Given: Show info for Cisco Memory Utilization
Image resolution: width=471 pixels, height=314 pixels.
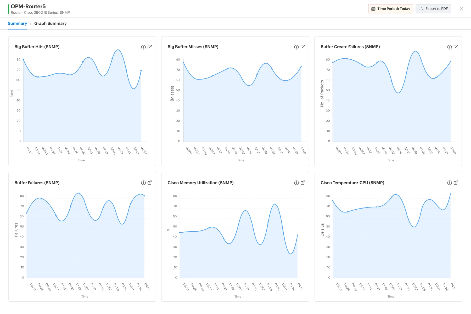Looking at the screenshot, I should (296, 183).
